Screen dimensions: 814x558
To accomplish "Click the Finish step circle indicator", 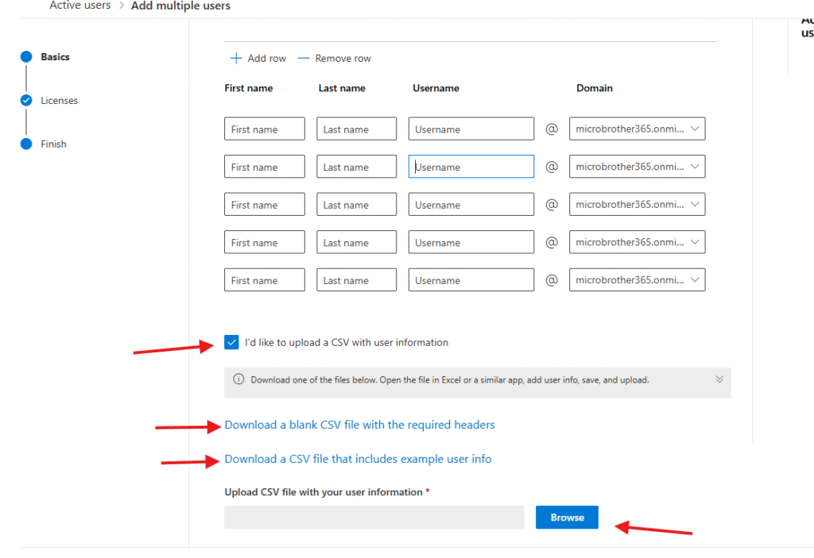I will click(26, 144).
